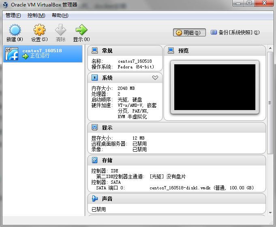Click centos7_160518-disk1.vmdk storage entry
This screenshot has height=227, width=276.
click(x=201, y=188)
